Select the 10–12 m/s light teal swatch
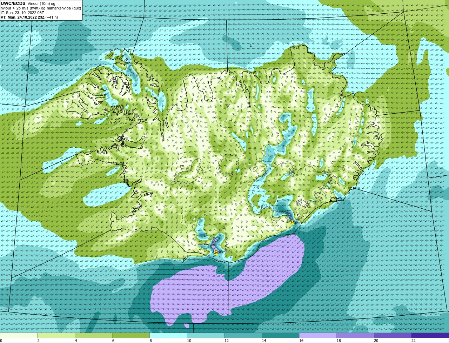449x343 pixels. [206, 335]
